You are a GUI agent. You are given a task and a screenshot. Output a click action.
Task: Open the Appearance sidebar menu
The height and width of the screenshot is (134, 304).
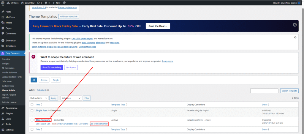(11, 108)
